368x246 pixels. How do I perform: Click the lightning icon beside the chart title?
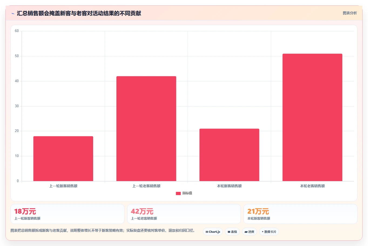(x=13, y=13)
